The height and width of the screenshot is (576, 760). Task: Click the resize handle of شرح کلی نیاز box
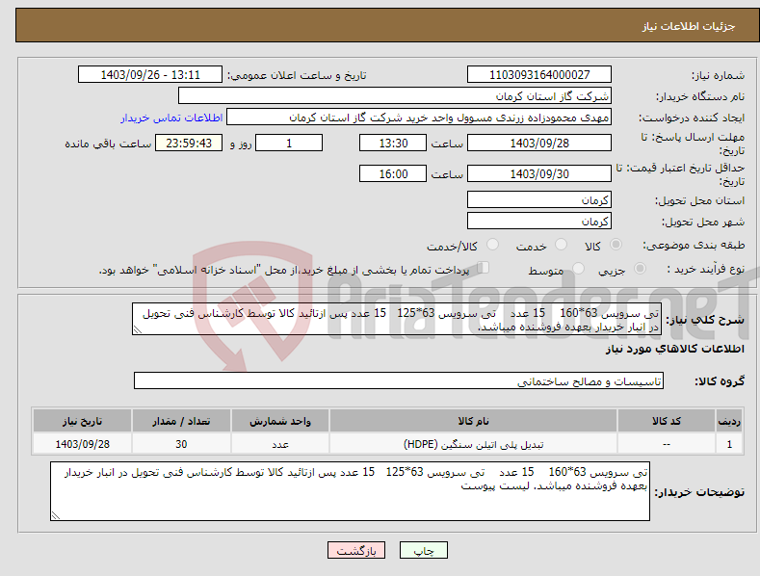137,330
